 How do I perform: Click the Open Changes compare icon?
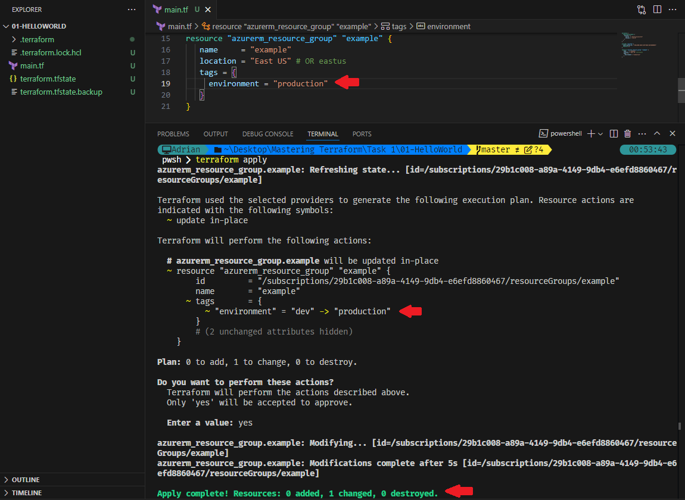[x=642, y=9]
